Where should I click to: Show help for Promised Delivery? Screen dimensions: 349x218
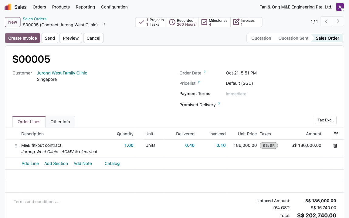click(x=219, y=104)
